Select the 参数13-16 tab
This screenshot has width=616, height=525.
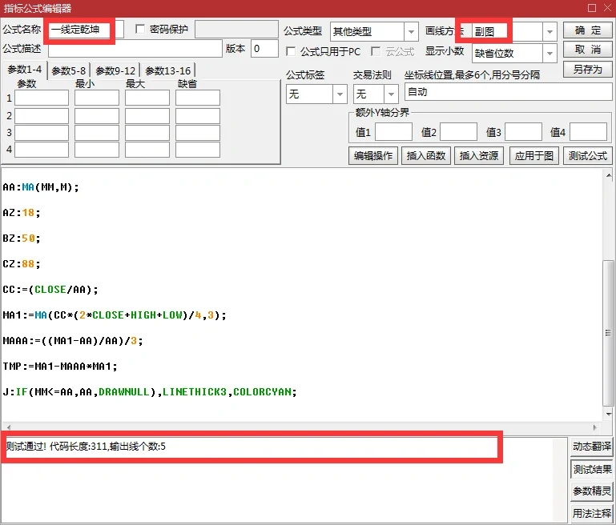pyautogui.click(x=167, y=71)
